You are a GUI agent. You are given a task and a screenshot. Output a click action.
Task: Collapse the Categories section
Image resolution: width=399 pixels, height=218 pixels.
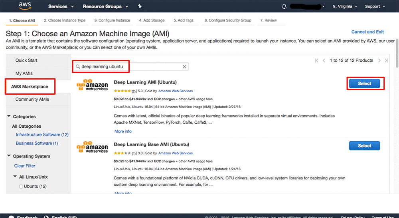coord(9,116)
